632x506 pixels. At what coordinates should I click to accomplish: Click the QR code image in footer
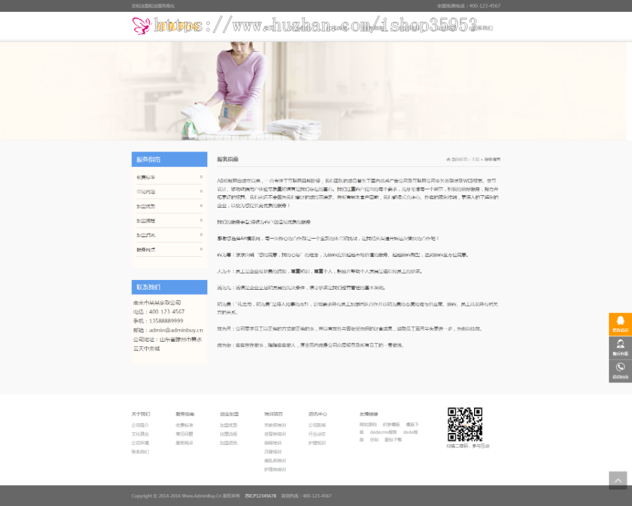pyautogui.click(x=465, y=424)
